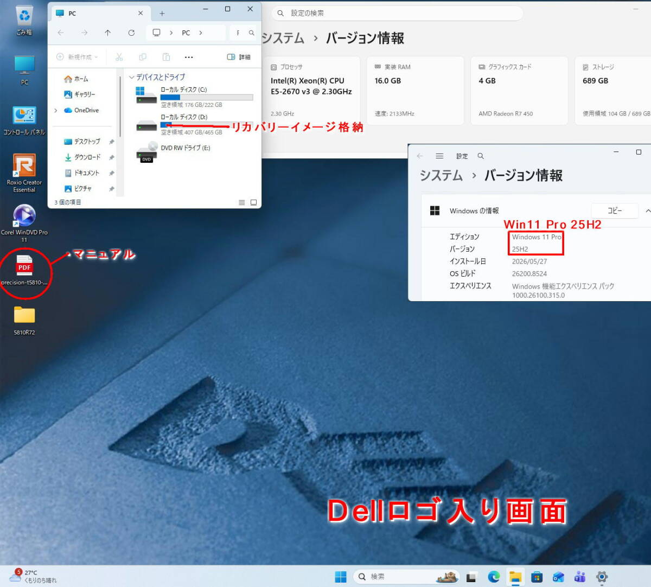651x587 pixels.
Task: Click システム breadcrumb in front Settings window
Action: coord(441,175)
